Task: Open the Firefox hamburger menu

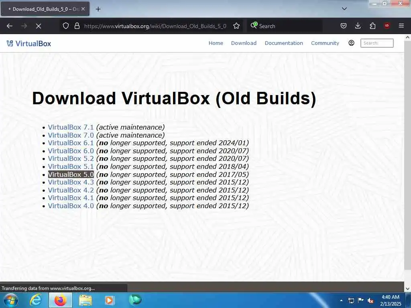Action: (401, 26)
